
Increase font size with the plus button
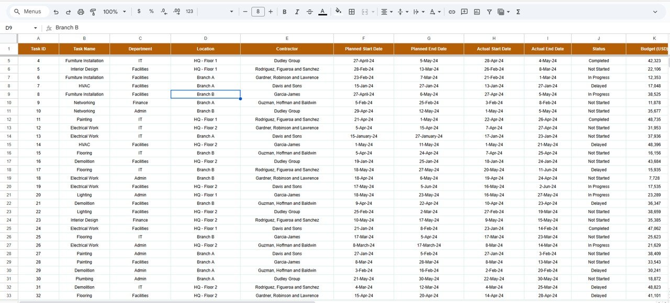point(271,11)
